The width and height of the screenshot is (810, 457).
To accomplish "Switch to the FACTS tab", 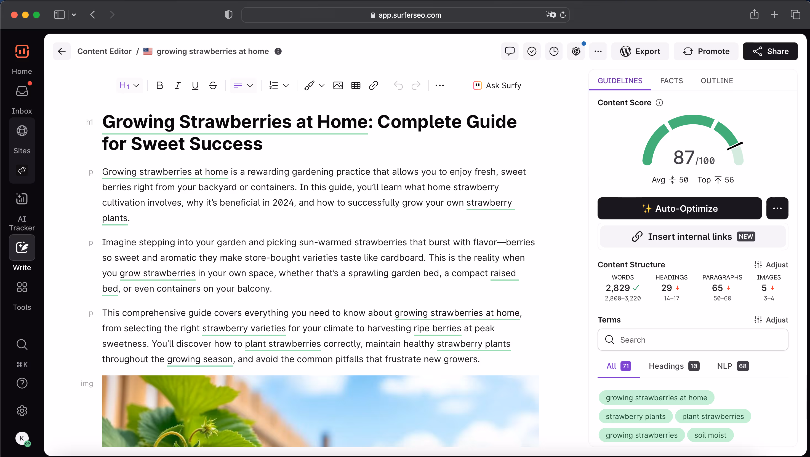I will coord(671,81).
